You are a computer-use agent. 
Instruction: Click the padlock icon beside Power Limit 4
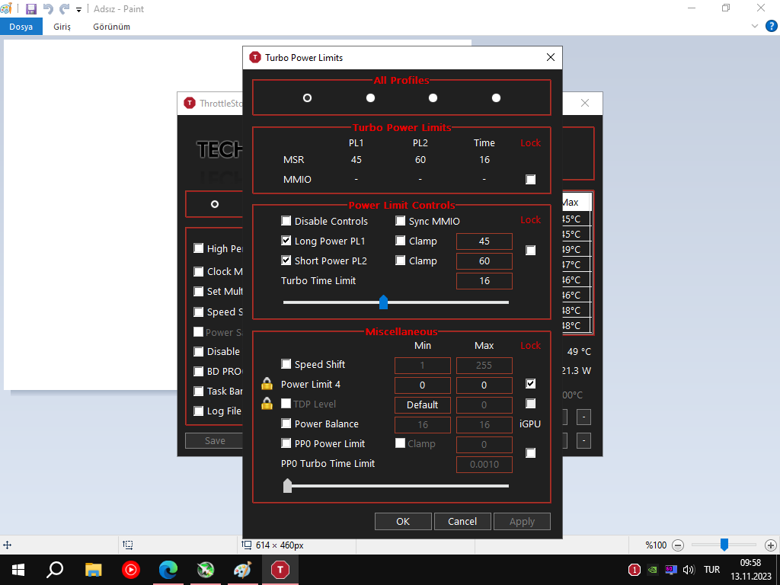(267, 384)
